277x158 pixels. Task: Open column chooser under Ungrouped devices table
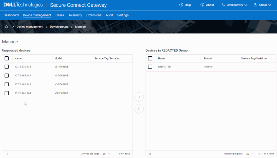click(x=6, y=154)
